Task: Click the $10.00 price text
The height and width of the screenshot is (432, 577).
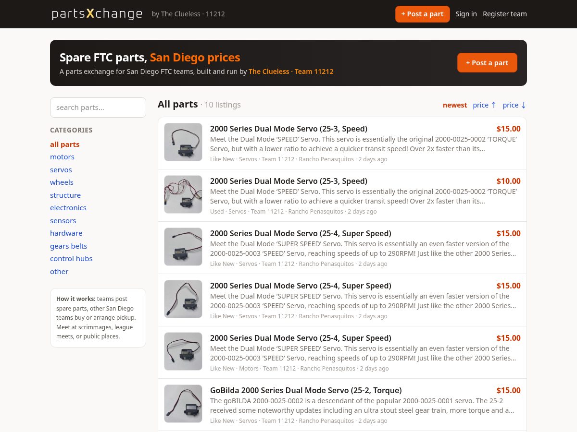Action: point(508,181)
